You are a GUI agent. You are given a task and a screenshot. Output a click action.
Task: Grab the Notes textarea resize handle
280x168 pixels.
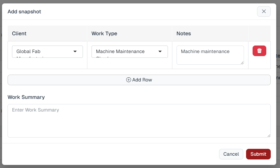pyautogui.click(x=242, y=63)
